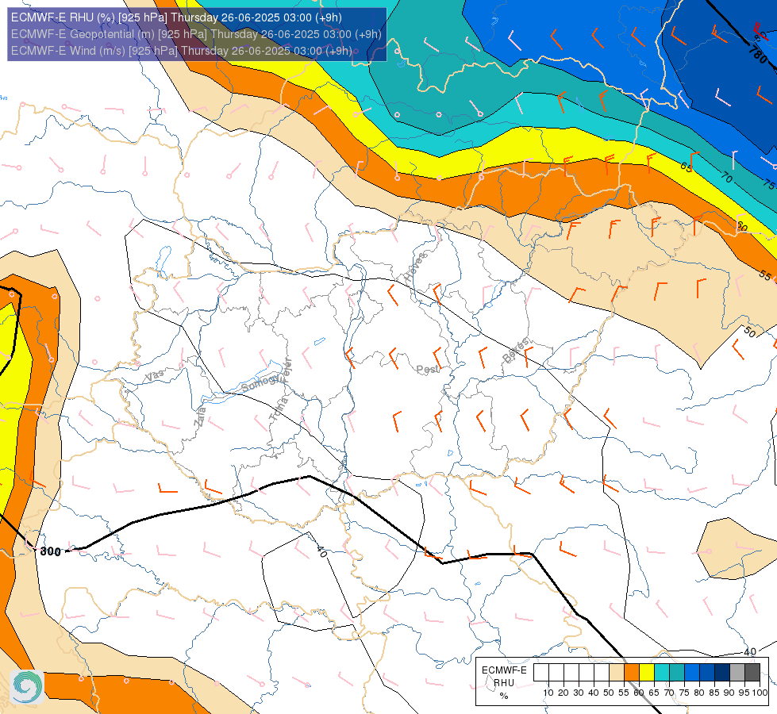Screen dimensions: 777x714
Task: Pick the navy 85–90 legend swatch
Action: point(722,673)
